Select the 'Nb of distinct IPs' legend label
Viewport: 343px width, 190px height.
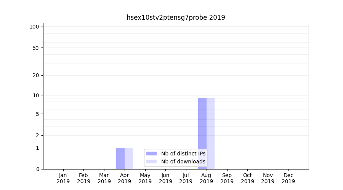183,154
